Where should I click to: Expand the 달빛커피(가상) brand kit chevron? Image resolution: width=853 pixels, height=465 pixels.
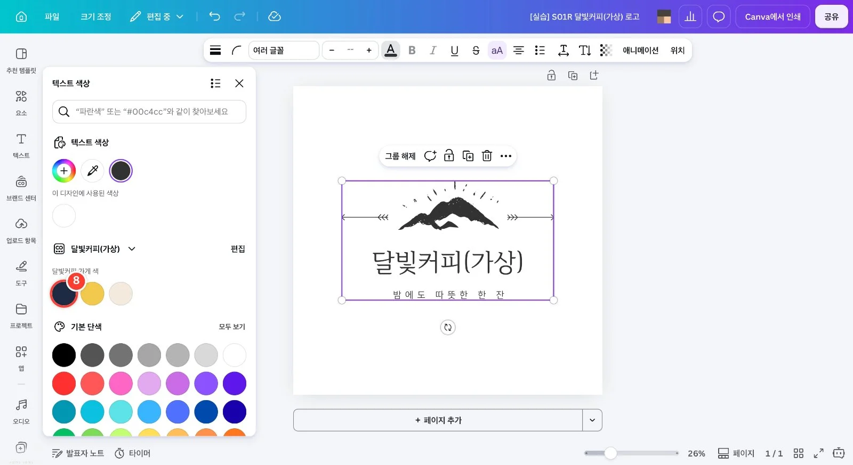click(132, 248)
